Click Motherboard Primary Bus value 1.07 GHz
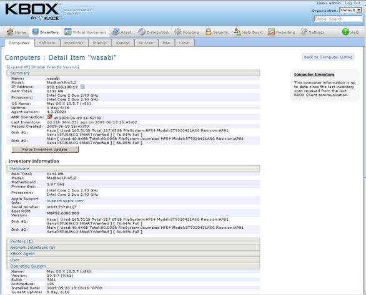The height and width of the screenshot is (295, 366). pos(56,184)
